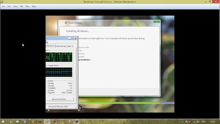This screenshot has width=220, height=124.
Task: Click the 'Installing Windows...' heading
Action: 77,31
